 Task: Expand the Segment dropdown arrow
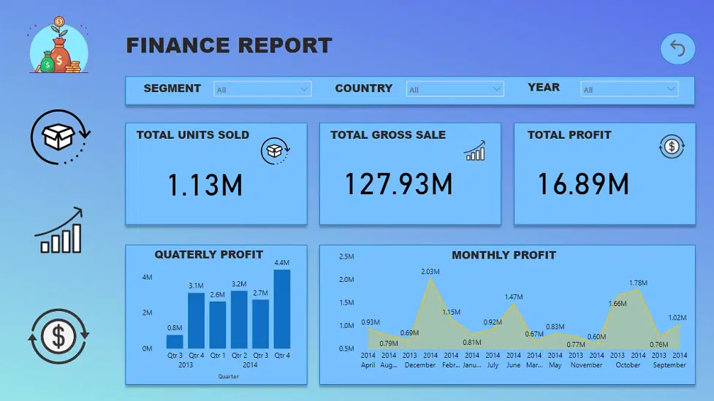(x=304, y=89)
